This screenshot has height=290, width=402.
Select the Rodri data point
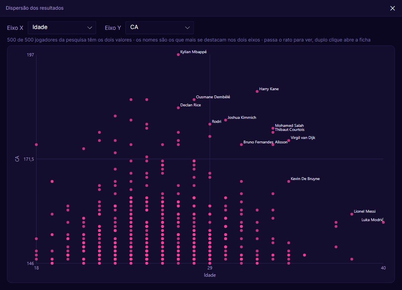click(210, 124)
